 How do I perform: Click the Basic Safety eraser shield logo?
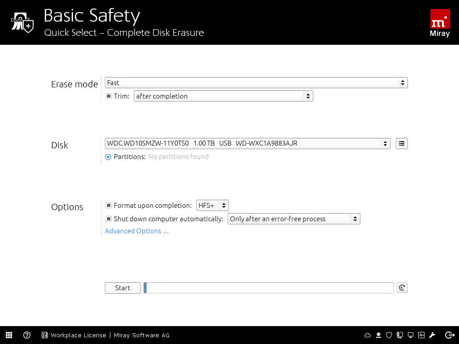pyautogui.click(x=22, y=22)
